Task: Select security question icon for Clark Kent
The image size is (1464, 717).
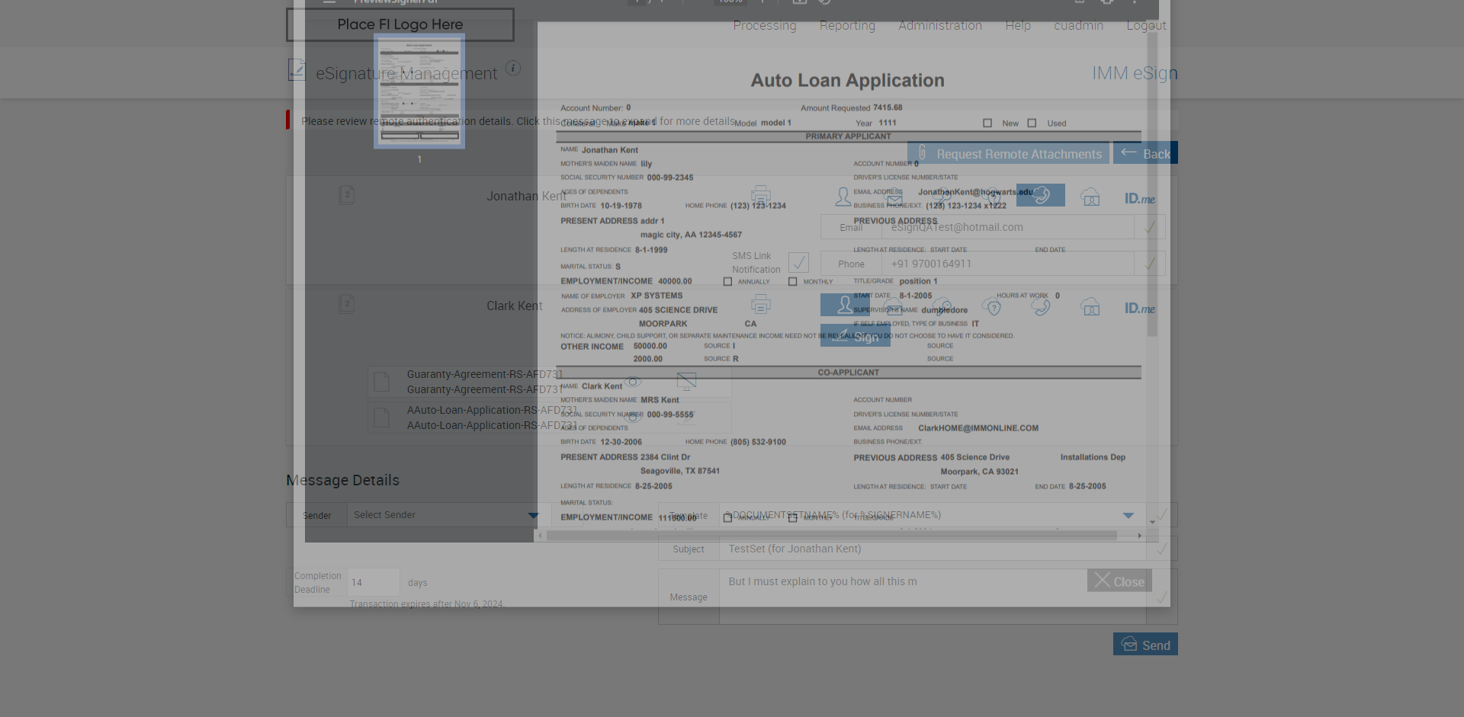Action: pos(991,306)
